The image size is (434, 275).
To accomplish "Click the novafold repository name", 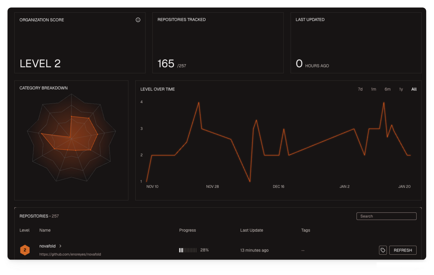I will click(47, 246).
